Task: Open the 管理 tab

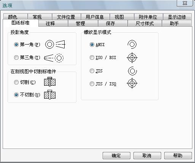Action: [x=83, y=23]
